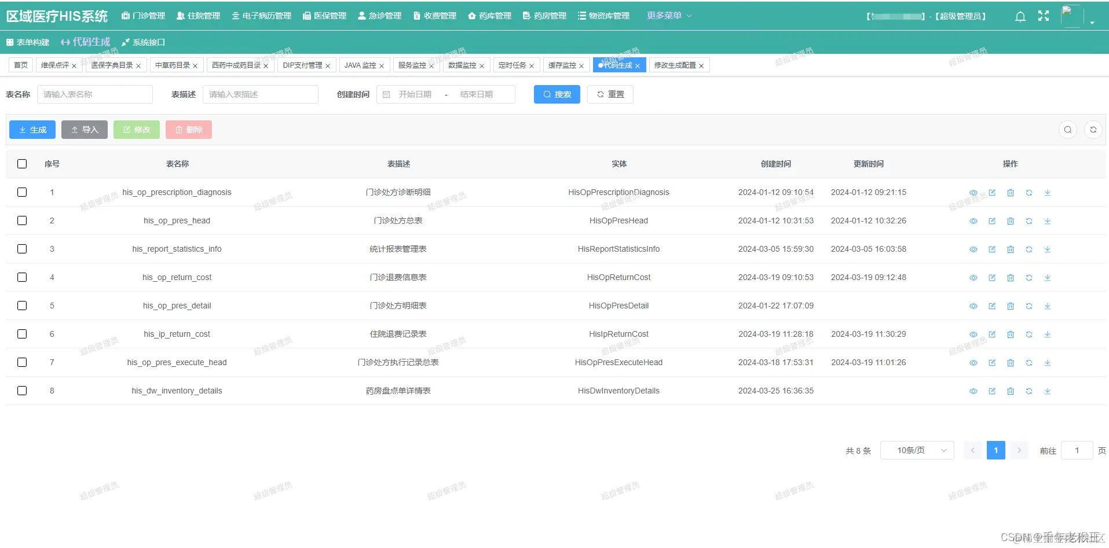Check the row checkbox for his_ip_return_cost
Screen dimensions: 1109x548
(22, 334)
